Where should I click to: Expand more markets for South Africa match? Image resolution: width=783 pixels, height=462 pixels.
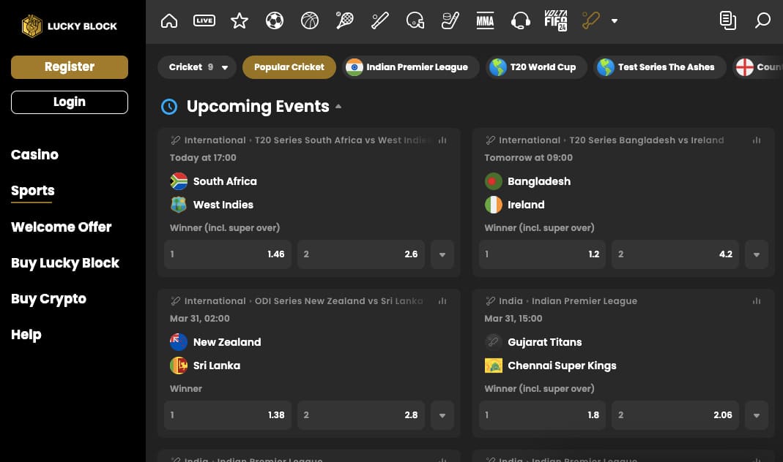pyautogui.click(x=442, y=254)
